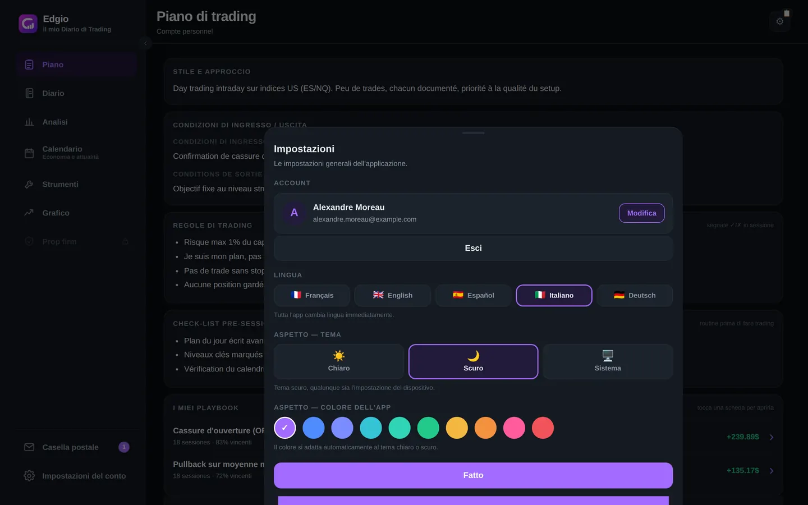Click the Cassure d'ouverture playbook title
The image size is (808, 505).
tap(218, 430)
